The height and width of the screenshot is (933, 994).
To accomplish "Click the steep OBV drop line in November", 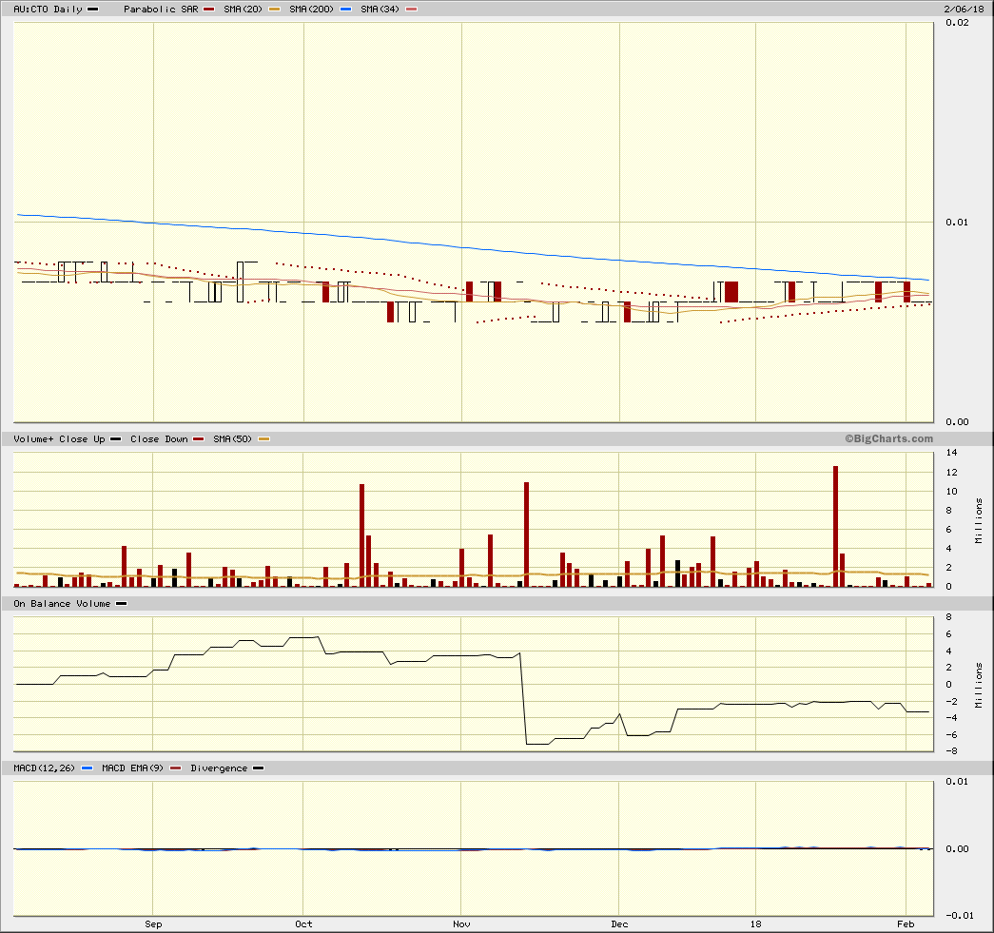I will point(523,698).
